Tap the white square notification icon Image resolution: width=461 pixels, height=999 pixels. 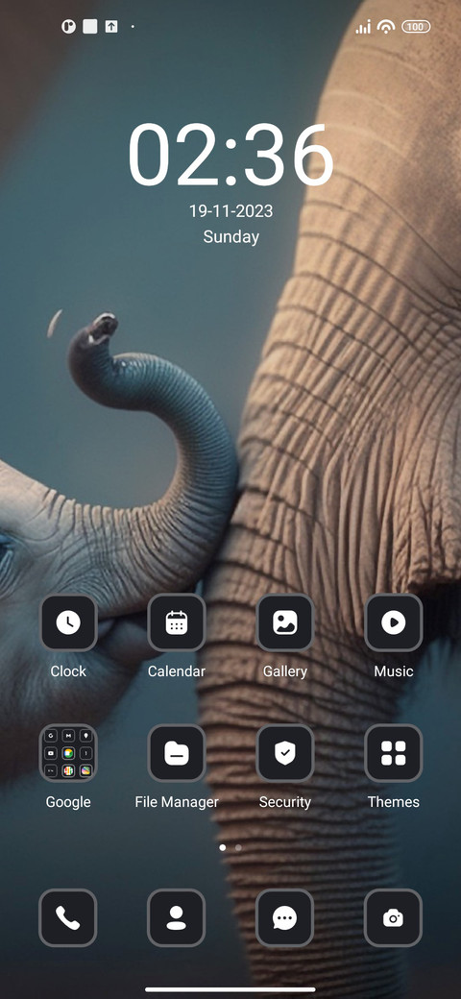point(89,27)
